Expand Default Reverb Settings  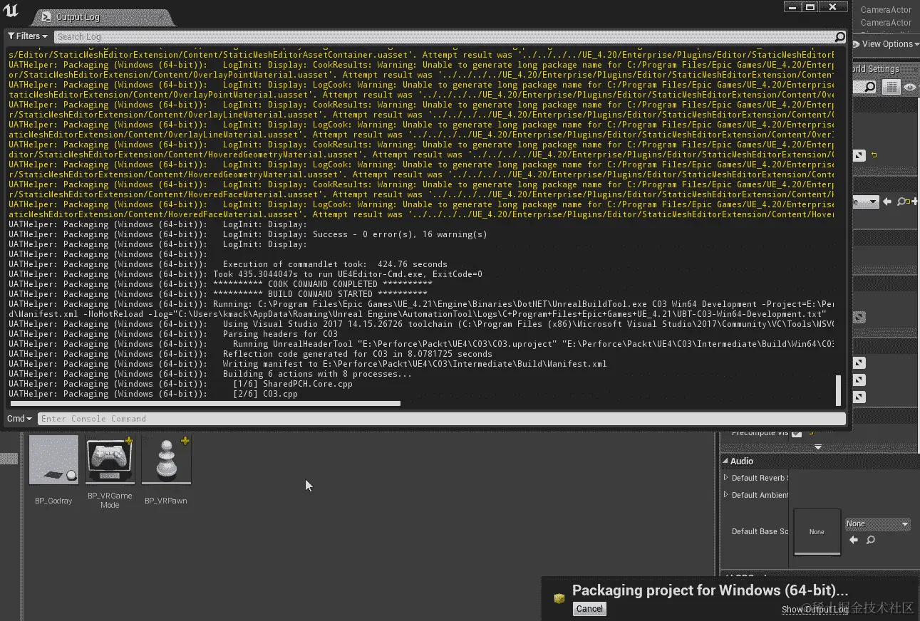(x=726, y=478)
